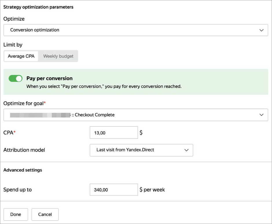This screenshot has height=224, width=272.
Task: Click the chevron arrow on the goal dropdown
Action: coord(261,115)
